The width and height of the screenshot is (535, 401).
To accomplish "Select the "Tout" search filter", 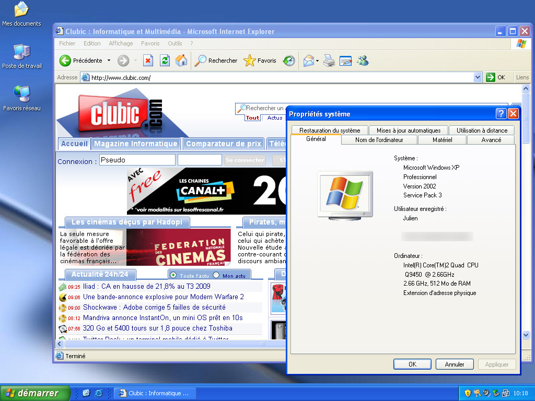I will pos(252,117).
